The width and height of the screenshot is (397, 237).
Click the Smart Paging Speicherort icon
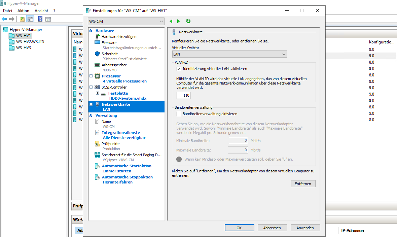(x=97, y=155)
